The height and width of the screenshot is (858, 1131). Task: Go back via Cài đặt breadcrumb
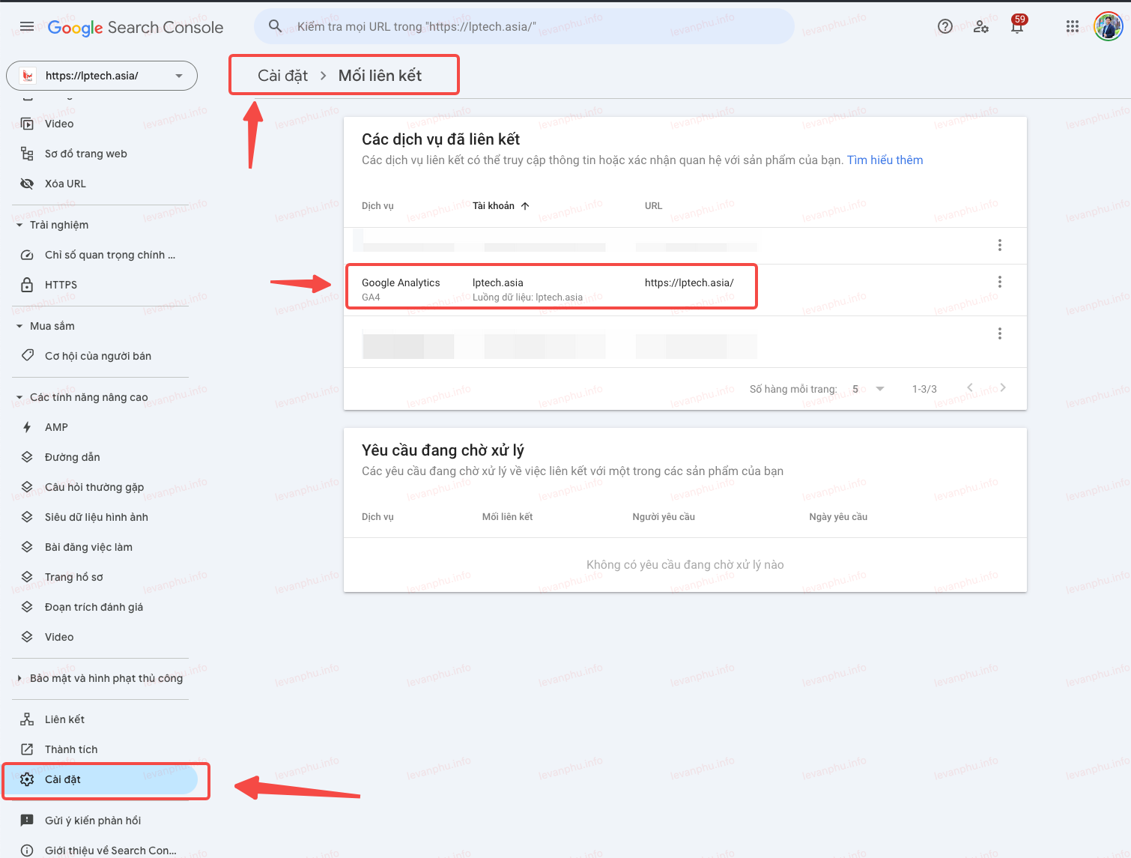[x=282, y=76]
